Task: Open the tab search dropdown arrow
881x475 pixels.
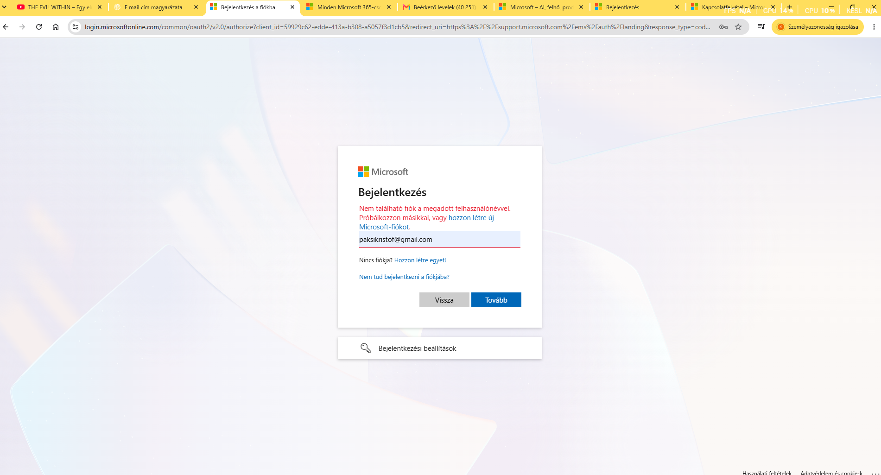Action: 5,7
